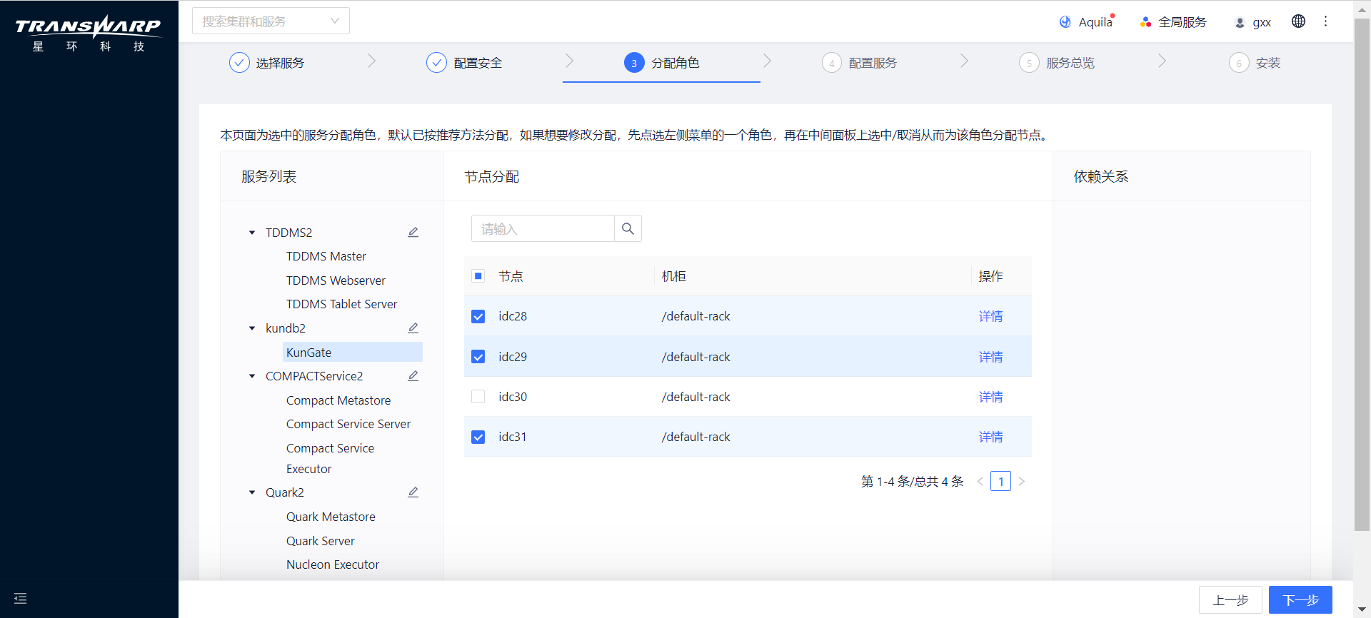Select the Quark Metastore role

point(331,517)
